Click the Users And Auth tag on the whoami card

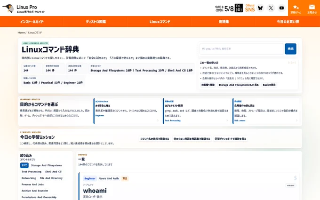[109, 178]
